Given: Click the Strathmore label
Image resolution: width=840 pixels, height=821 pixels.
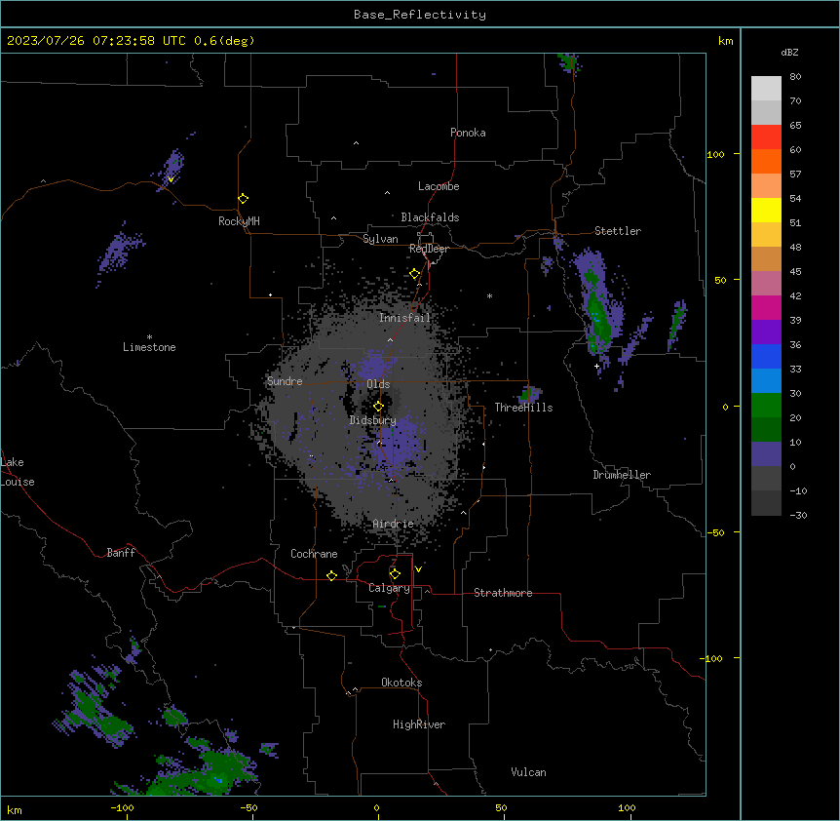Looking at the screenshot, I should [503, 593].
